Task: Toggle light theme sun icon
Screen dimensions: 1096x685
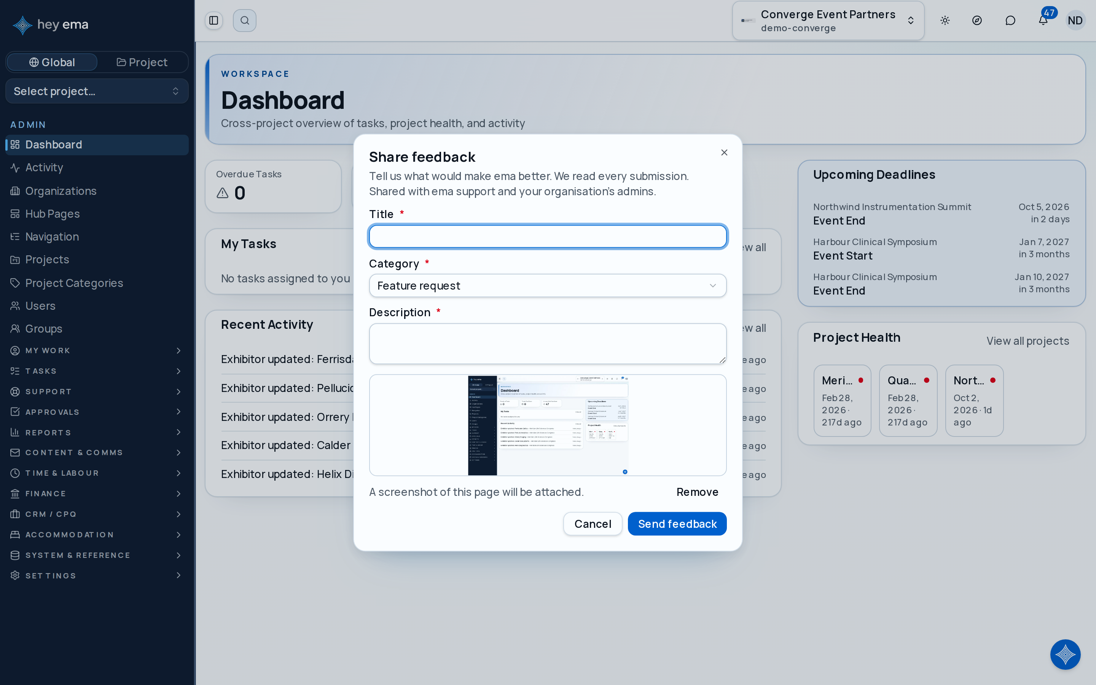Action: point(945,21)
